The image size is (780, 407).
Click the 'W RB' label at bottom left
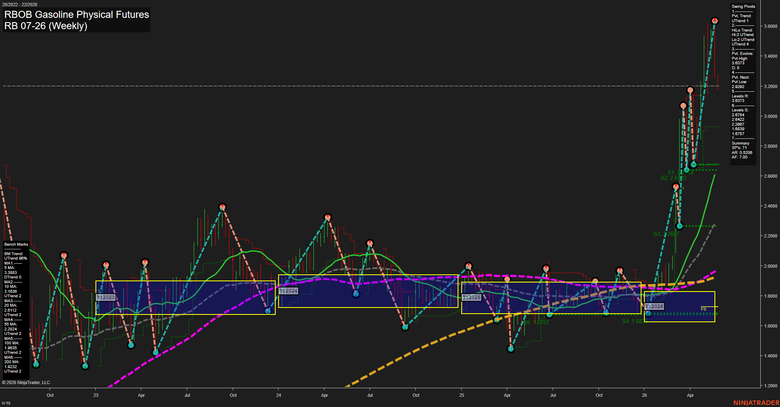pyautogui.click(x=6, y=403)
